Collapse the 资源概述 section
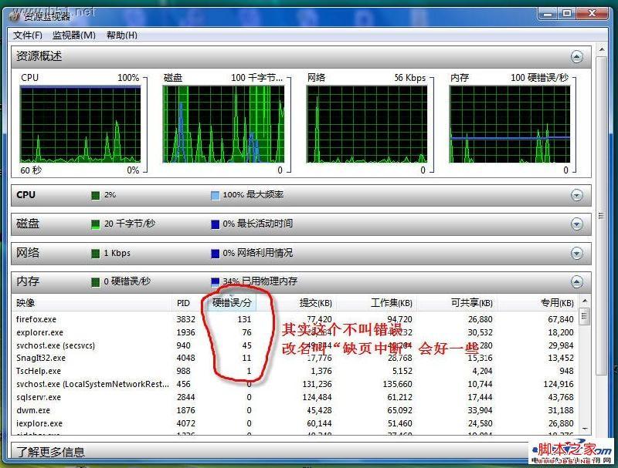The height and width of the screenshot is (468, 618). (577, 56)
